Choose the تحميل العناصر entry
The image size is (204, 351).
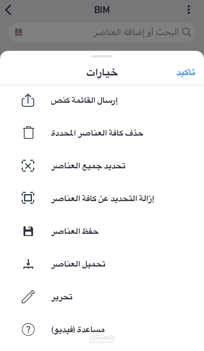pyautogui.click(x=102, y=264)
